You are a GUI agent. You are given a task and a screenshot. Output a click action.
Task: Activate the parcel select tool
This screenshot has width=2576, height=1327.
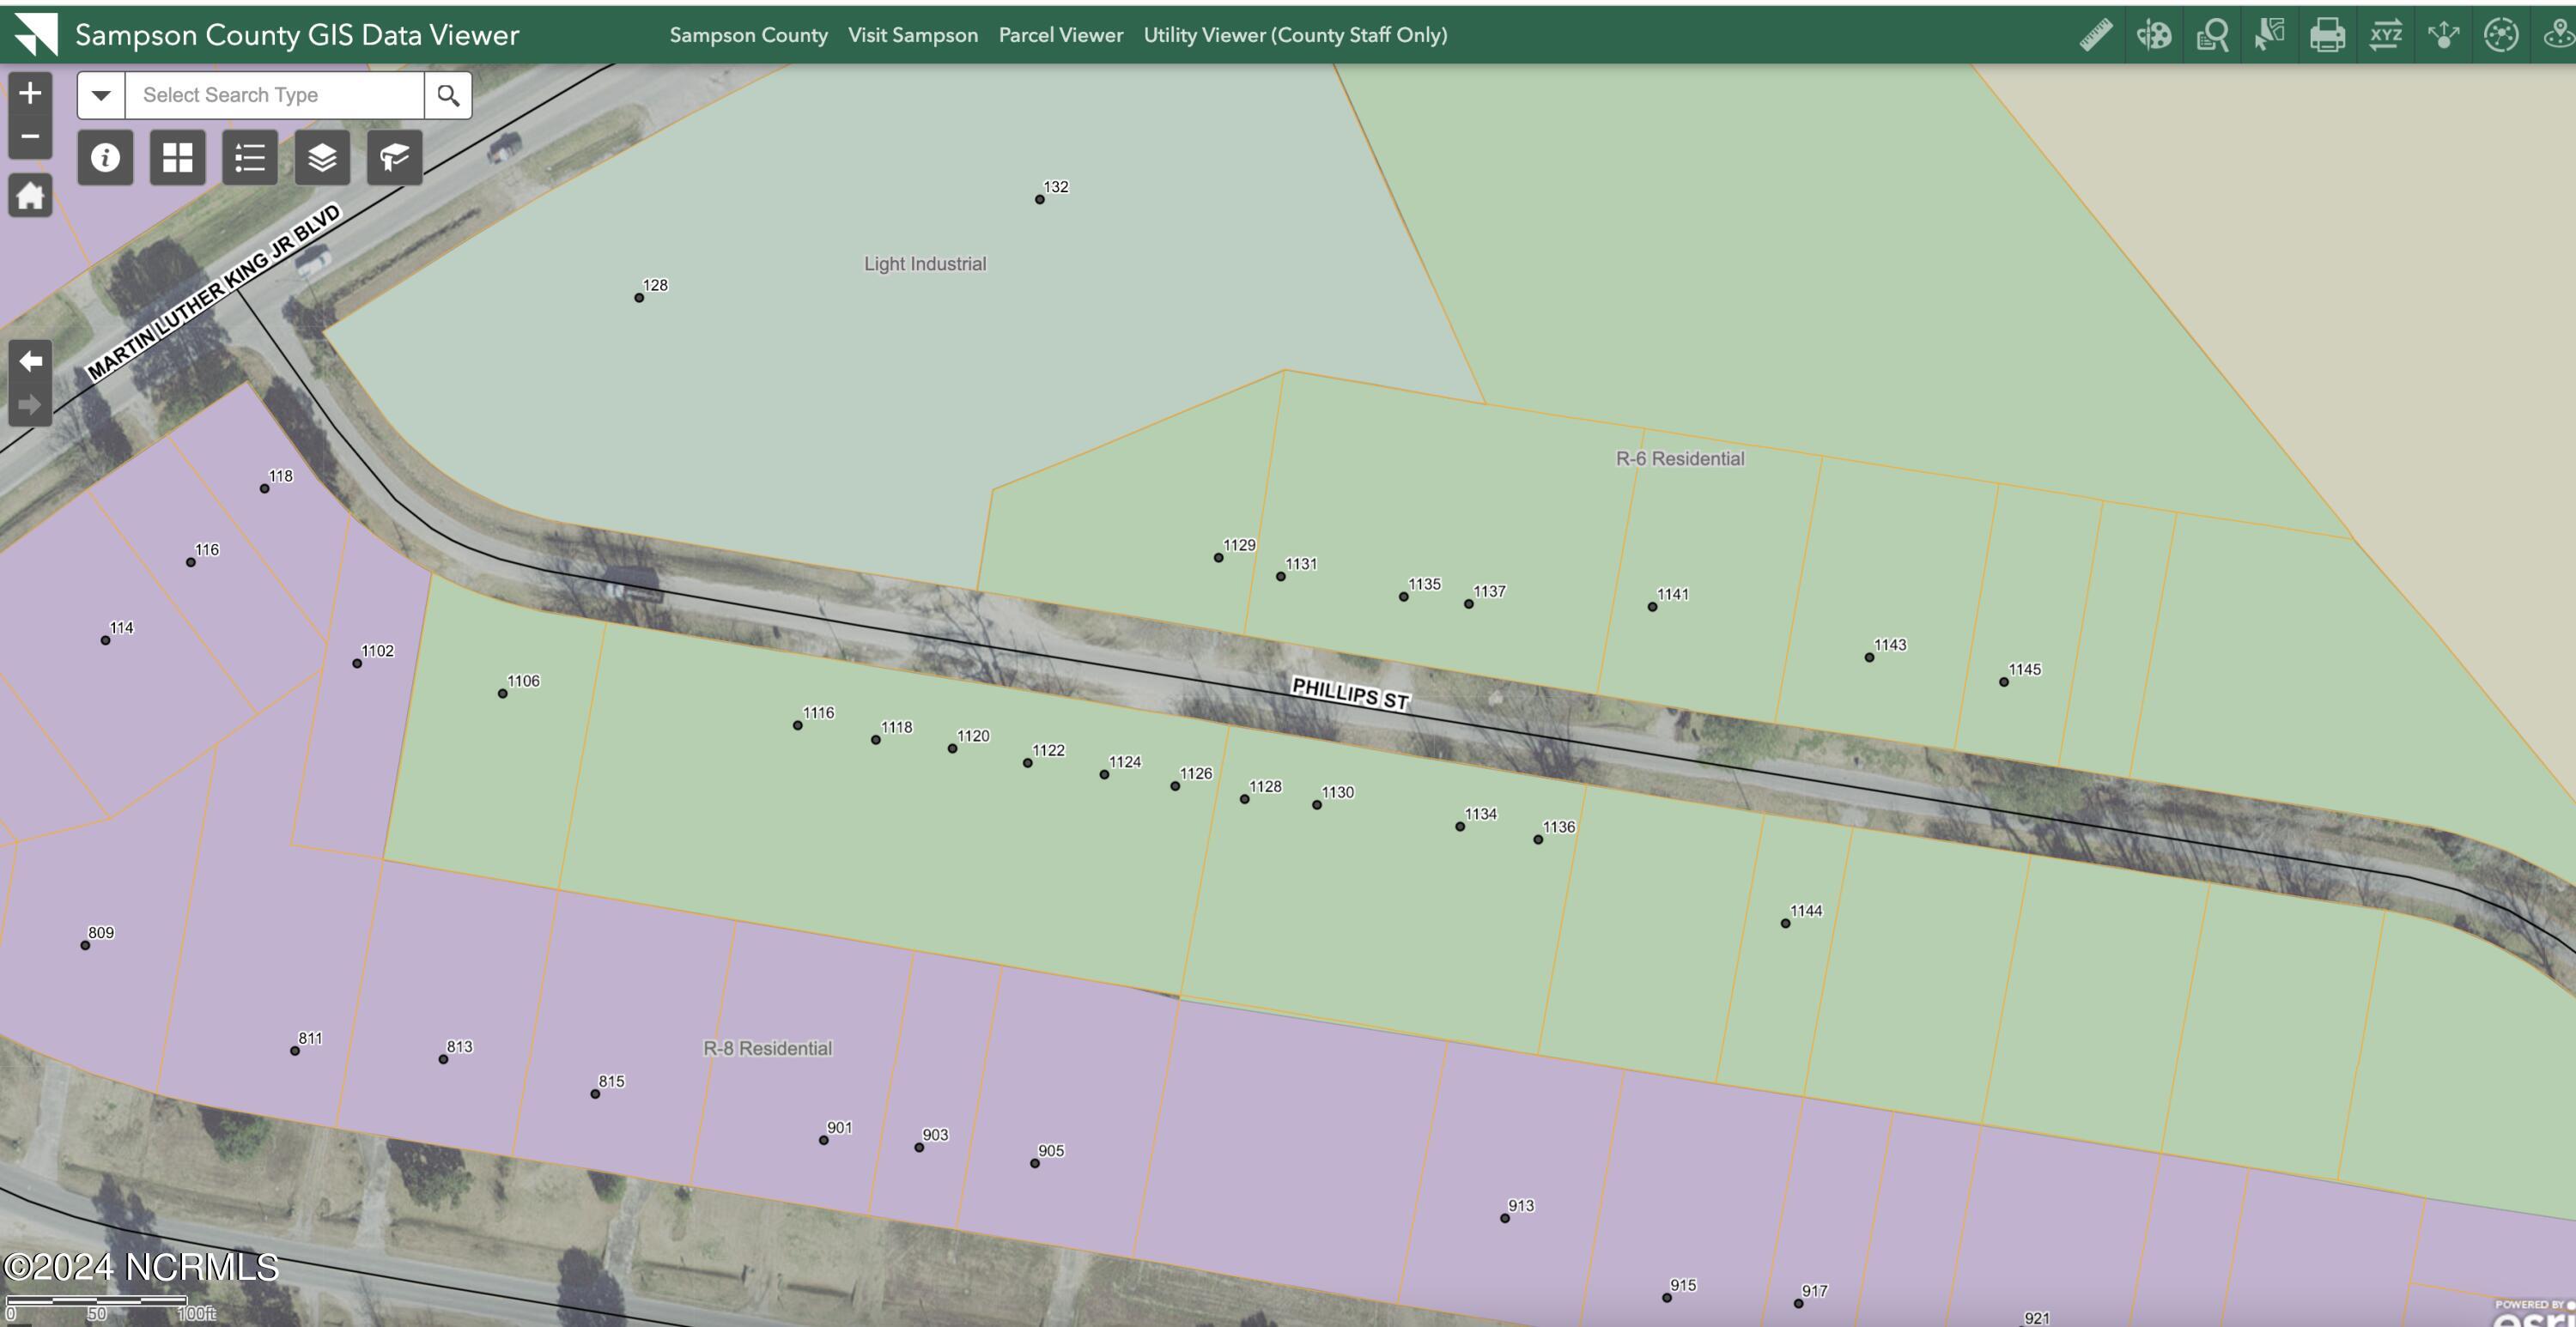coord(2269,35)
